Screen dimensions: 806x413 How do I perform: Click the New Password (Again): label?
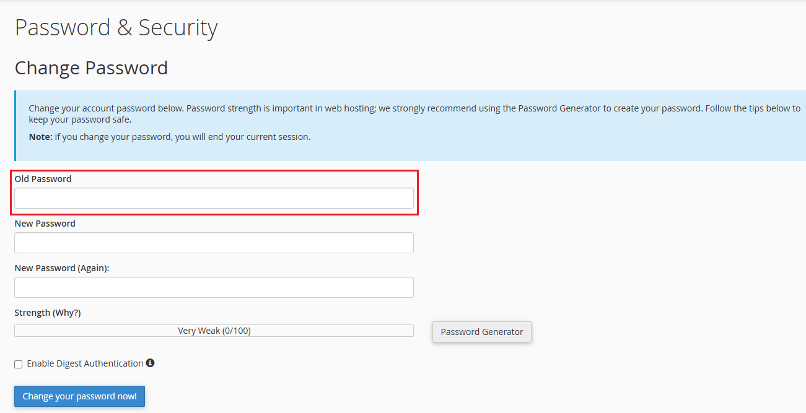[x=61, y=268]
